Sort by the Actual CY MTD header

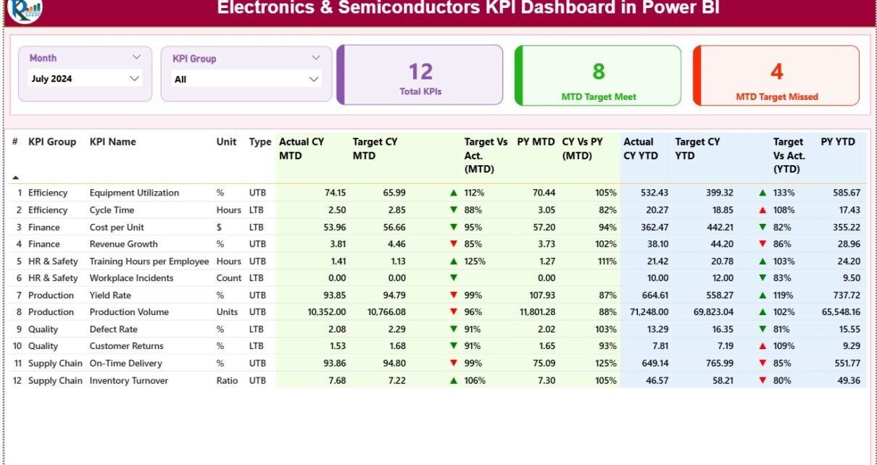coord(302,148)
